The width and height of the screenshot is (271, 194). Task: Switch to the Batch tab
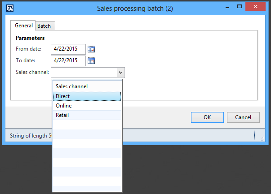coord(44,26)
